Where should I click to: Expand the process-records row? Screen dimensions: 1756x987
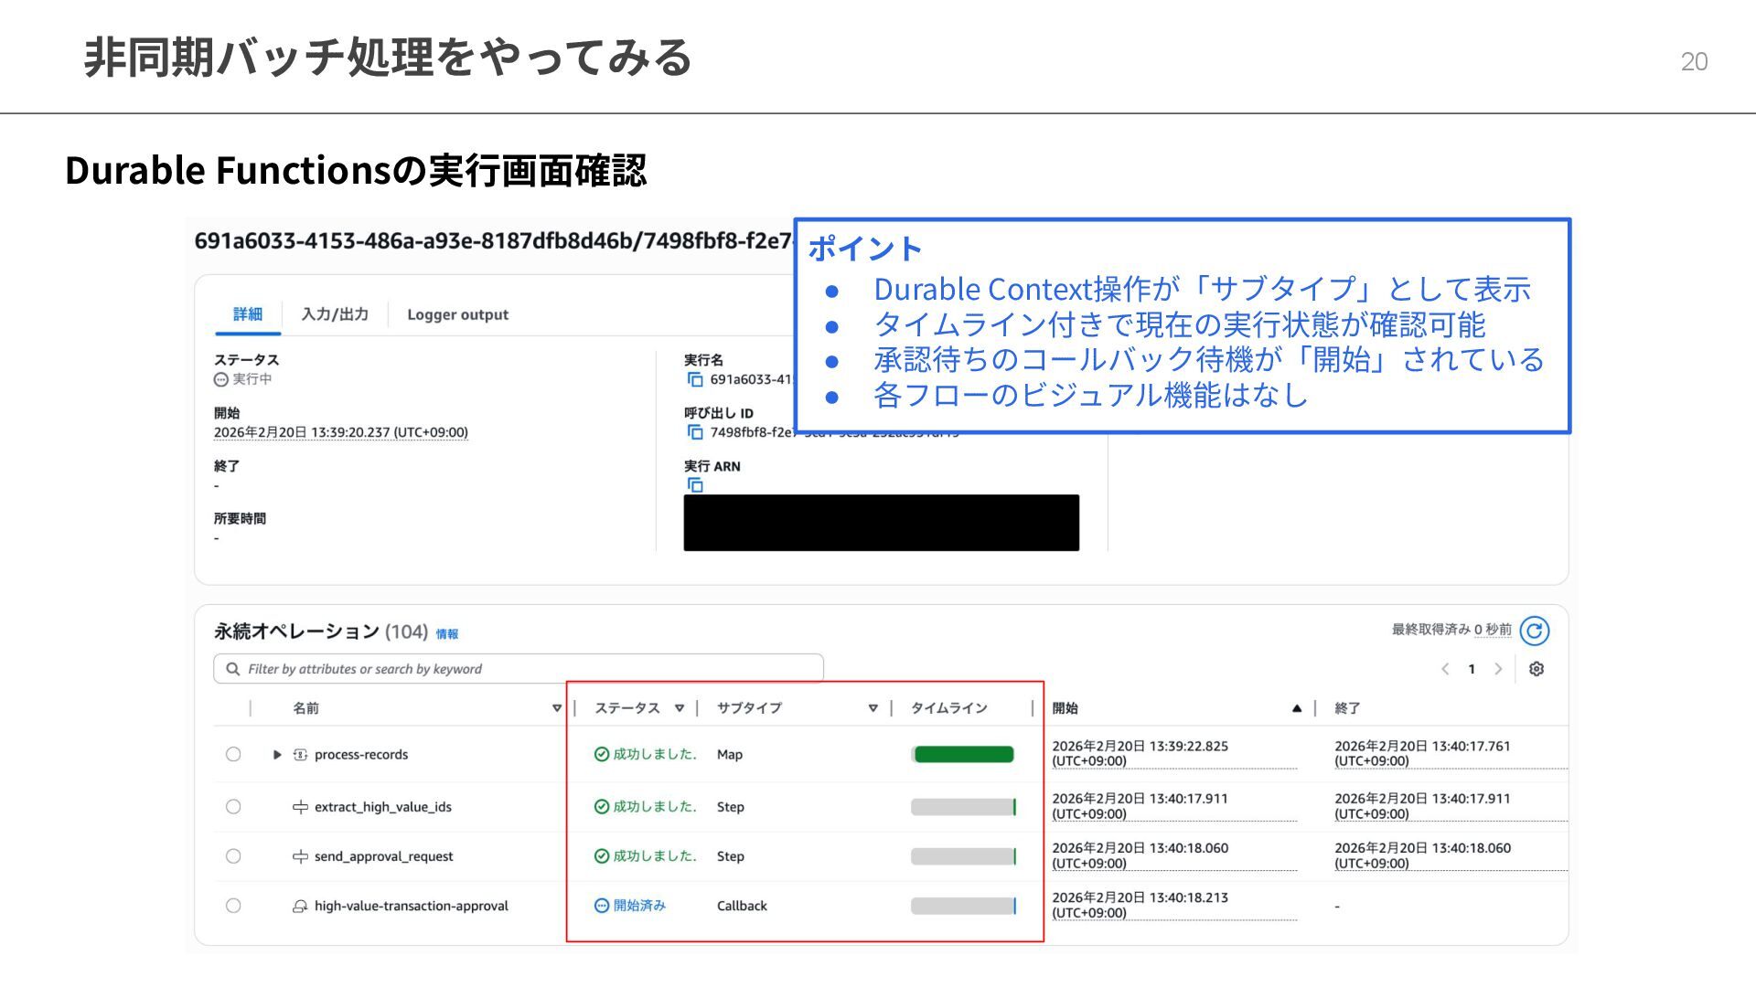click(x=276, y=755)
